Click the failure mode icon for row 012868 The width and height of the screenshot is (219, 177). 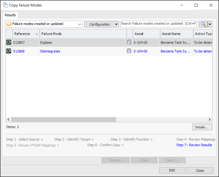coord(9,51)
